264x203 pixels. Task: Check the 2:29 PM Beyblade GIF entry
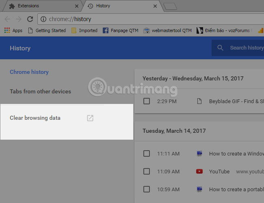pos(147,101)
